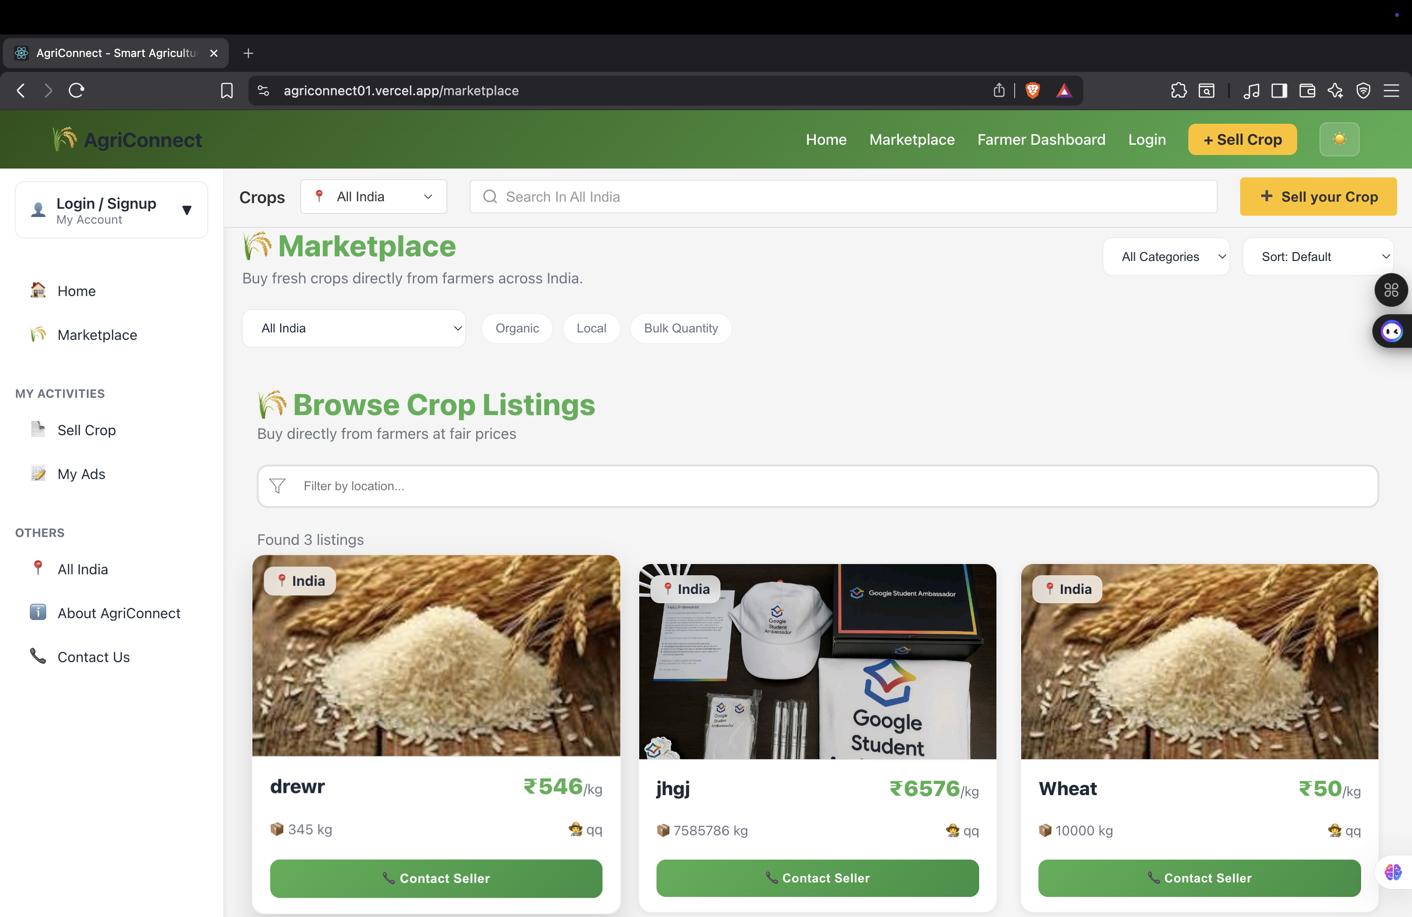Open the About AgriConnect info icon

[x=37, y=613]
